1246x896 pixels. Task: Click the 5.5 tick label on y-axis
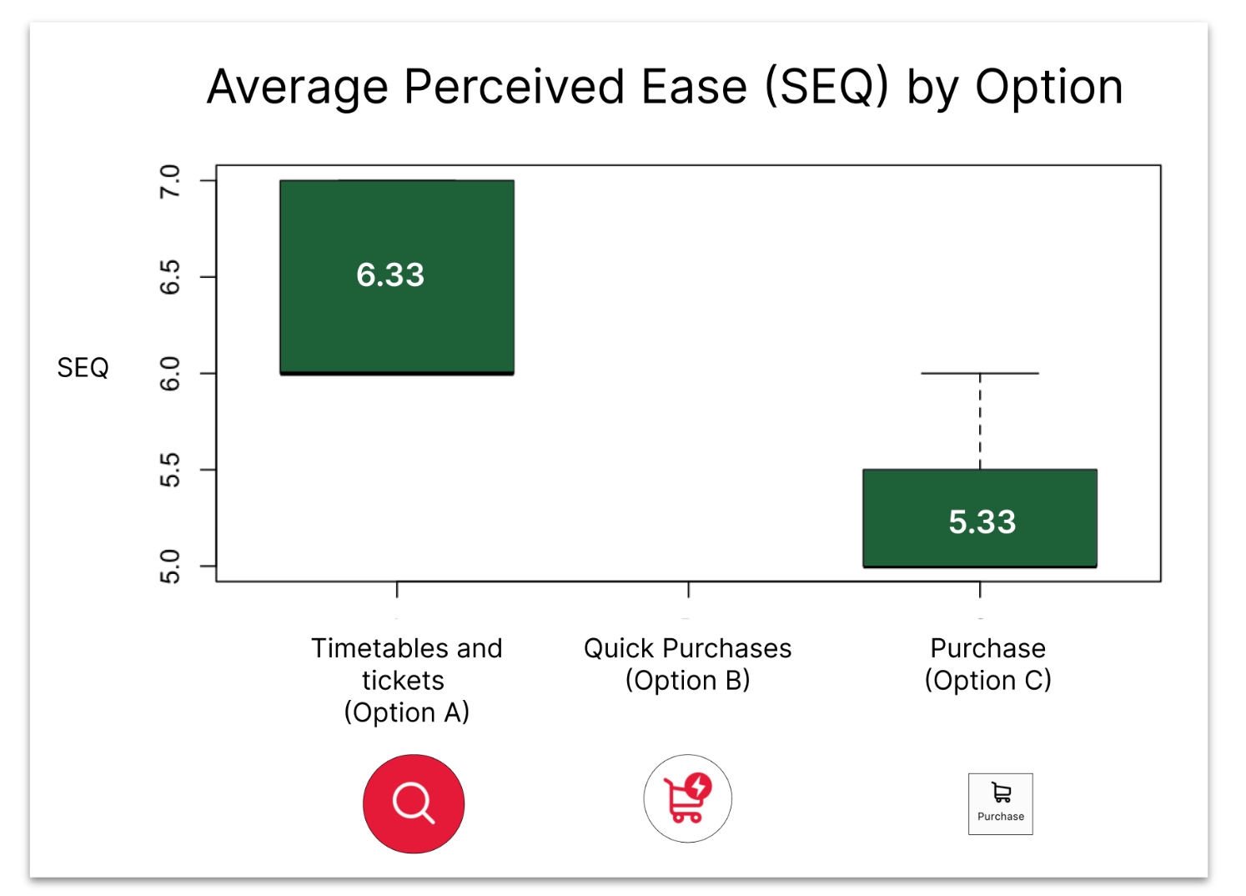click(169, 471)
